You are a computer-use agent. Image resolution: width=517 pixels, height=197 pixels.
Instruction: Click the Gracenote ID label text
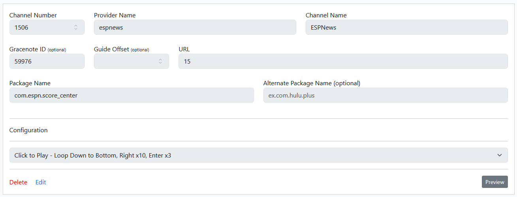tap(27, 49)
